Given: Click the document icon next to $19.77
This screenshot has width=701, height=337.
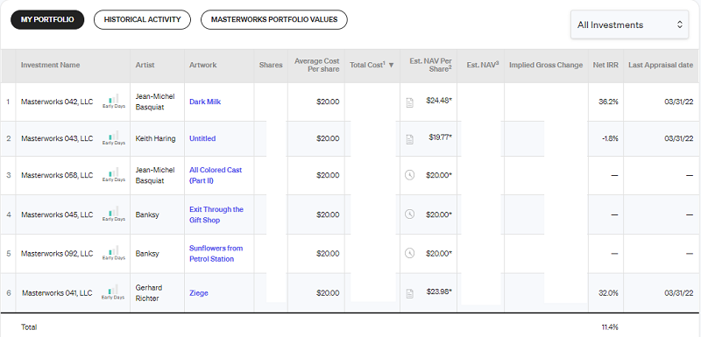Looking at the screenshot, I should click(x=409, y=139).
